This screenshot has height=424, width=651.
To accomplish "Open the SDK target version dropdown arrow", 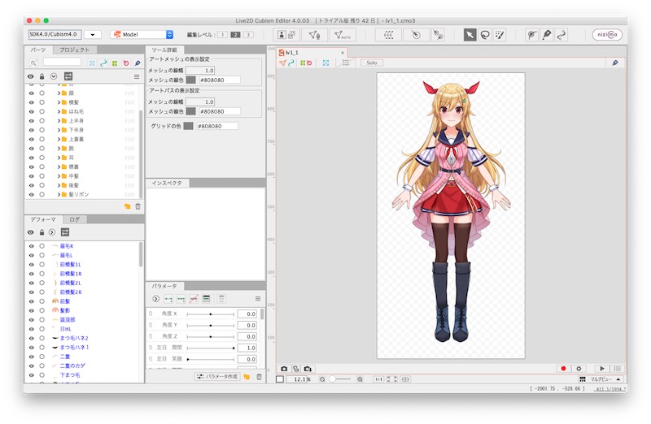I will (x=93, y=34).
